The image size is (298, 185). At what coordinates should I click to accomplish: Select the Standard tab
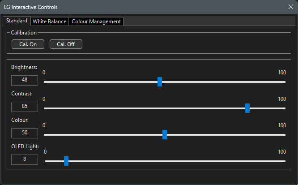pyautogui.click(x=17, y=21)
